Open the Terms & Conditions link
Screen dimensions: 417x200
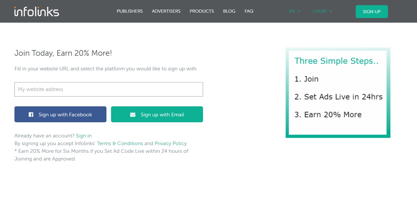[120, 144]
